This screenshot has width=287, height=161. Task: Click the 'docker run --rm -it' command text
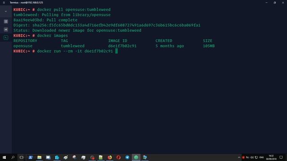point(60,51)
